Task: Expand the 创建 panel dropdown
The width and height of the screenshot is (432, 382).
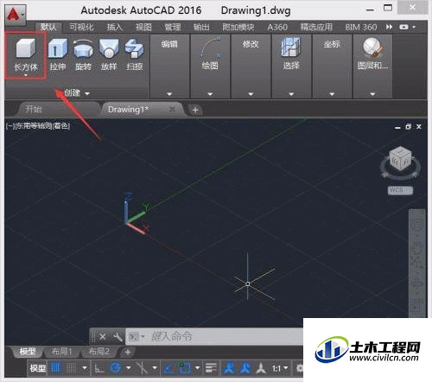Action: tap(87, 93)
